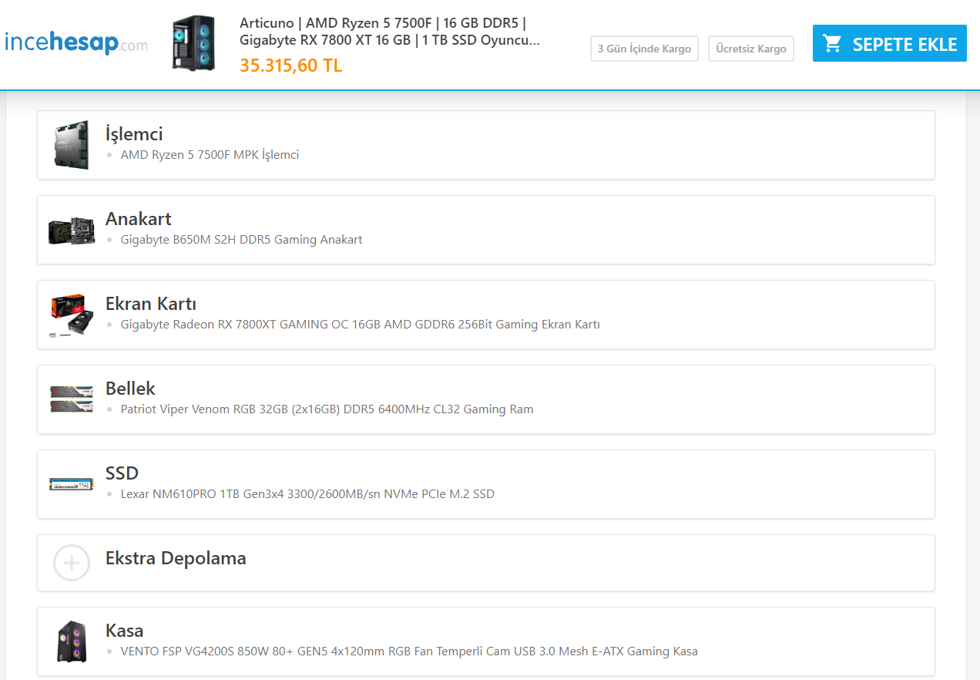
Task: Click the VENTO case image
Action: click(x=72, y=641)
